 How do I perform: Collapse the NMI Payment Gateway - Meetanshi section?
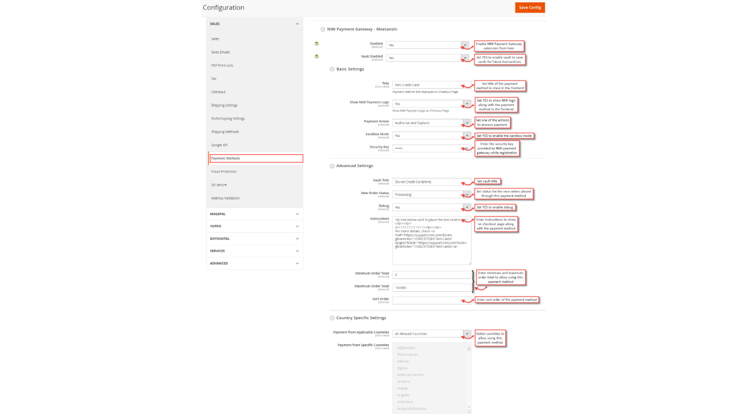click(x=323, y=29)
